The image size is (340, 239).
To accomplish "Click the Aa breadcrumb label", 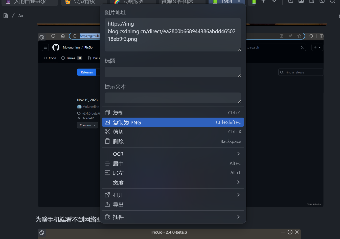I will (x=21, y=16).
